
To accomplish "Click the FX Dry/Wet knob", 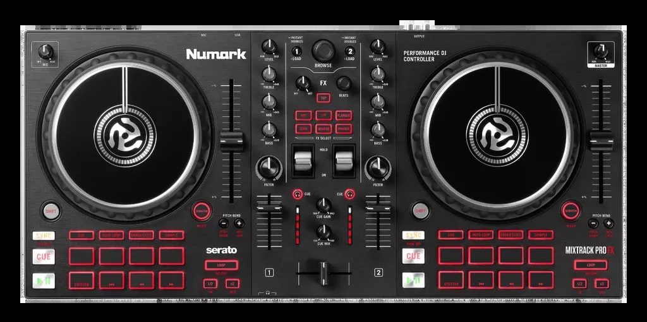I will coord(303,84).
